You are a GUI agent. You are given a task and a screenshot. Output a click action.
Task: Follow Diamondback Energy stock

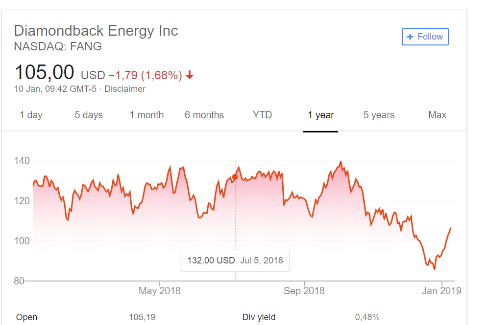point(425,37)
